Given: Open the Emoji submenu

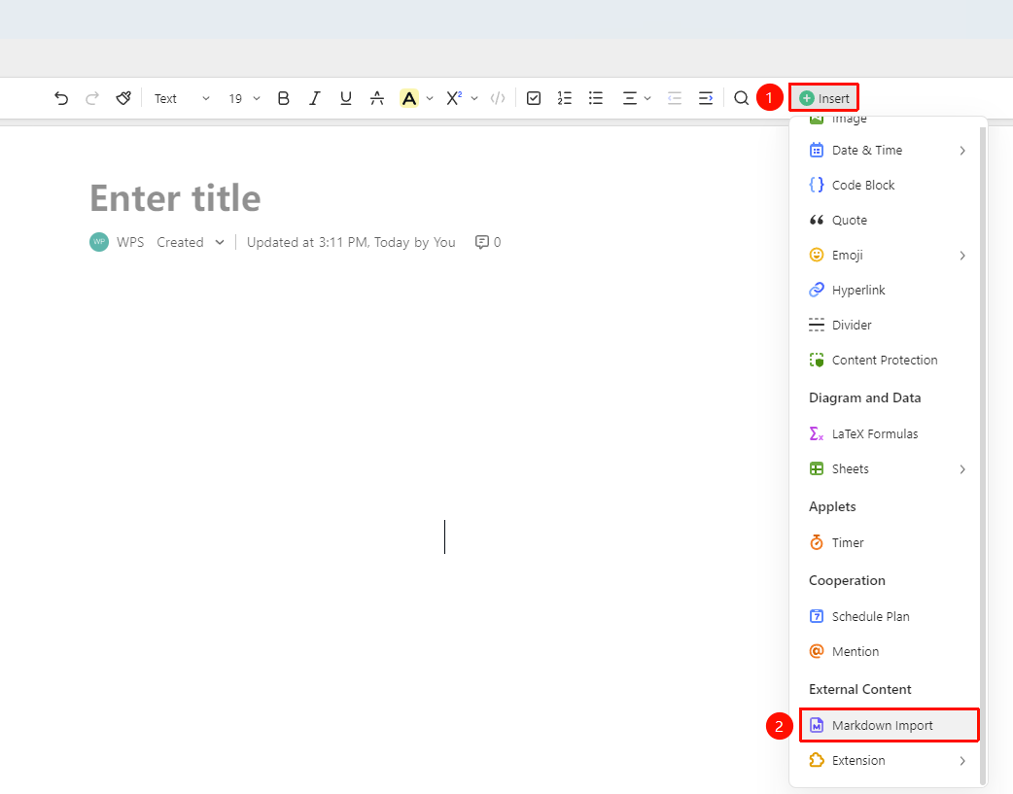Looking at the screenshot, I should click(x=888, y=256).
